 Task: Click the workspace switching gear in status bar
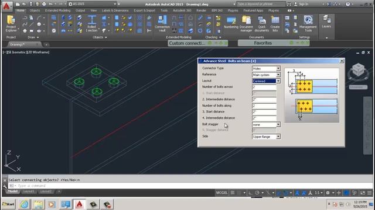coord(328,192)
